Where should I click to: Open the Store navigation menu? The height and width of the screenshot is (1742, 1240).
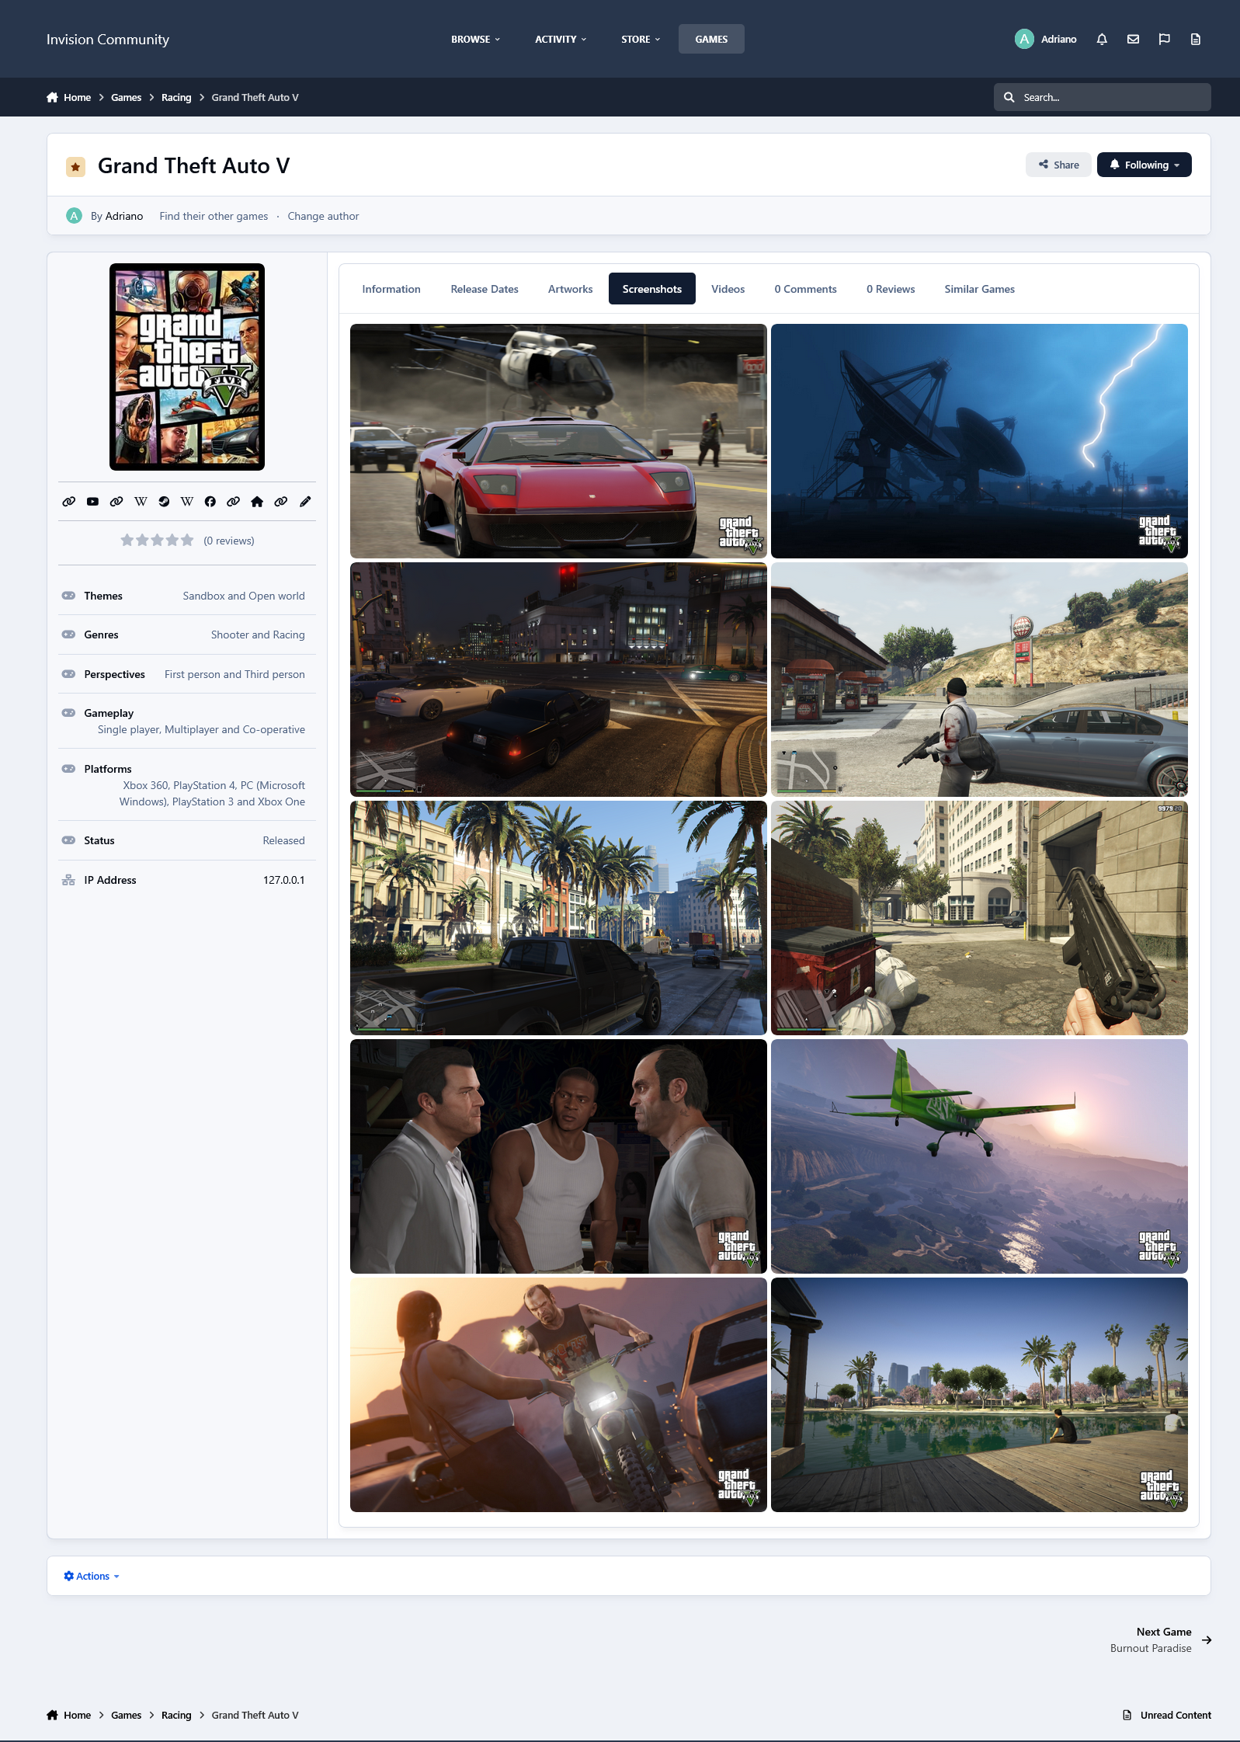[x=640, y=39]
